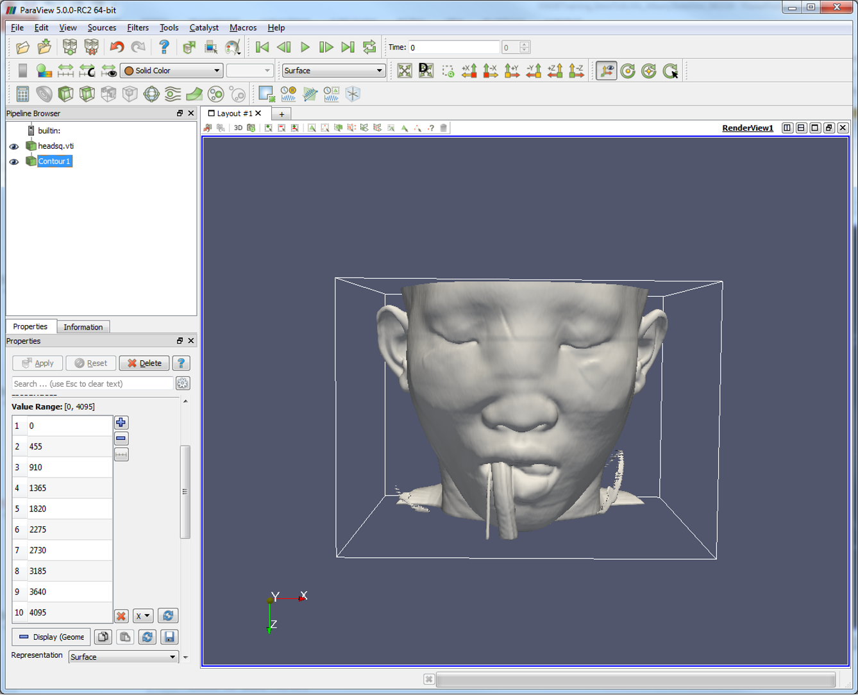Step to next frame
858x695 pixels.
click(x=326, y=47)
